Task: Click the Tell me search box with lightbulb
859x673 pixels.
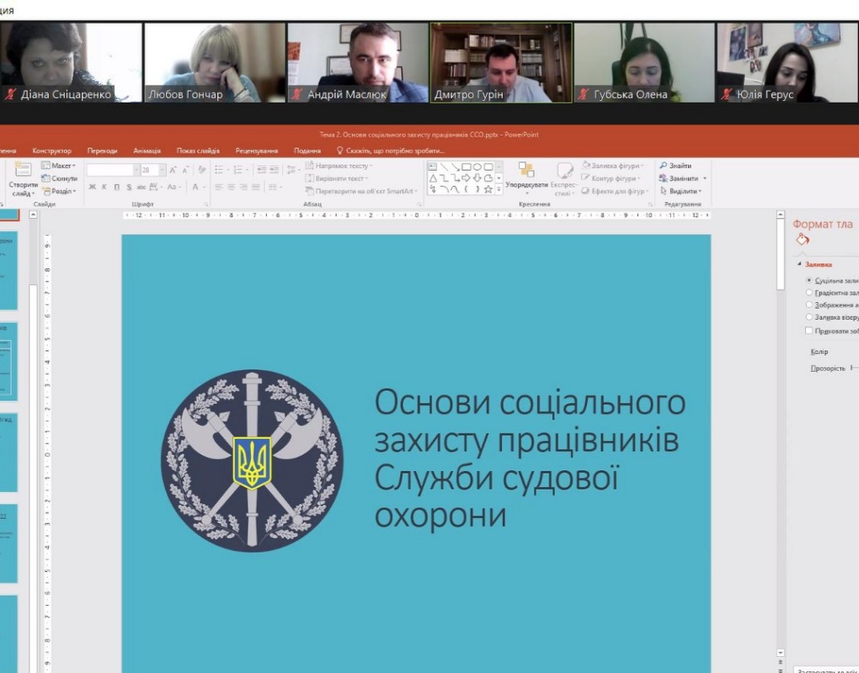Action: click(391, 151)
